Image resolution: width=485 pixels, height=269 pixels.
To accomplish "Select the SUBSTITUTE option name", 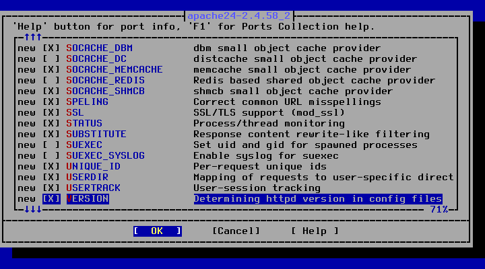I will 96,134.
